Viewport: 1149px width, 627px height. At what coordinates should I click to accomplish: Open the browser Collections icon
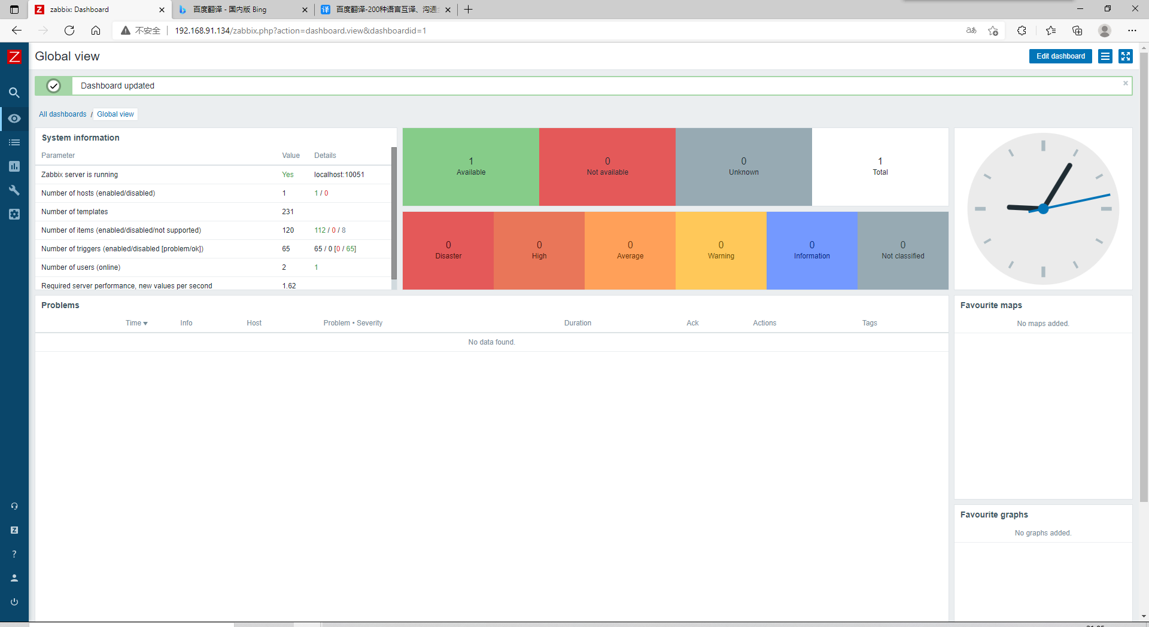1077,31
